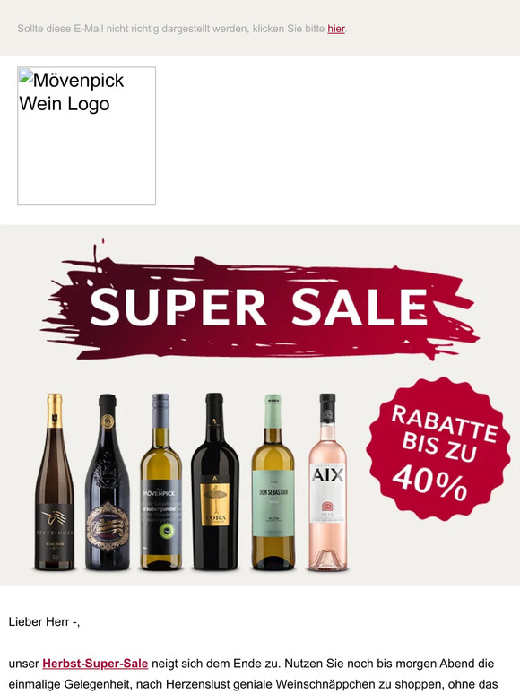The height and width of the screenshot is (694, 520).
Task: Click the 'SUPER' word in banner
Action: [178, 307]
